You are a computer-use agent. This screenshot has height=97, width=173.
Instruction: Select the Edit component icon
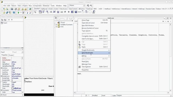[x=54, y=12]
